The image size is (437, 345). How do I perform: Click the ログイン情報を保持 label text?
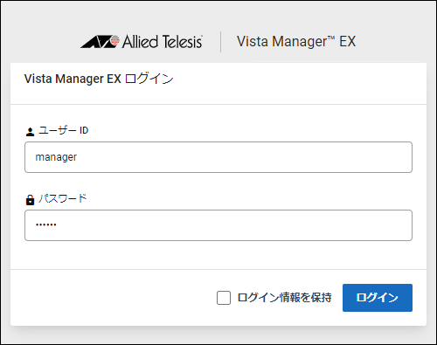point(284,298)
